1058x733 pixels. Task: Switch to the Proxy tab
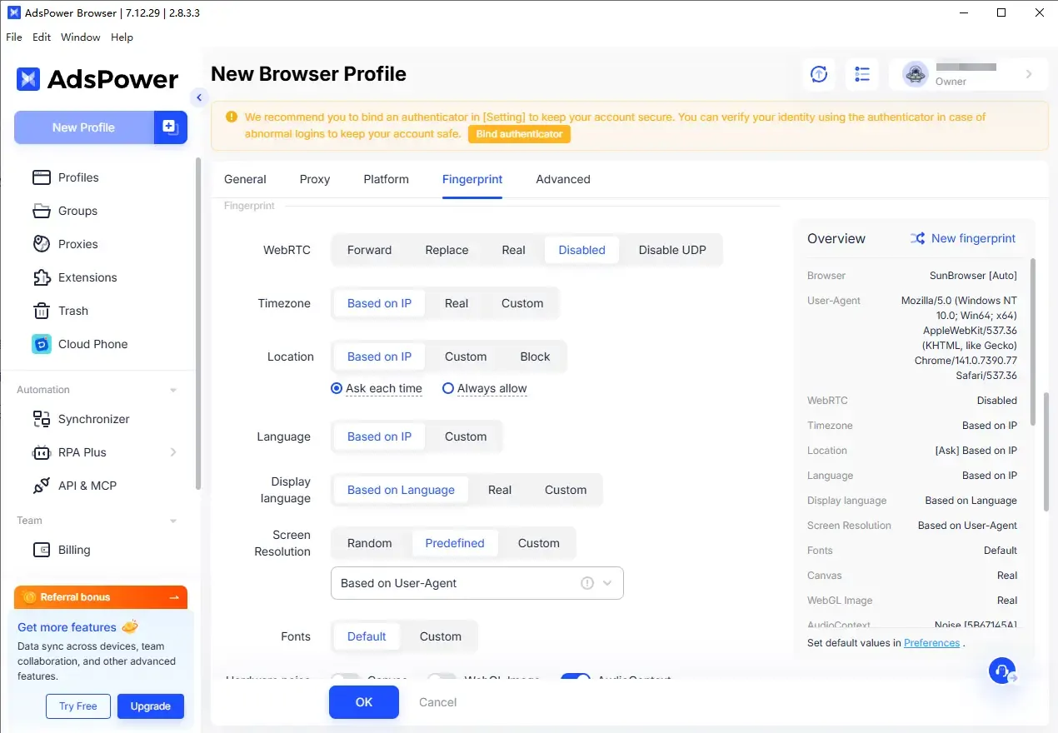315,179
